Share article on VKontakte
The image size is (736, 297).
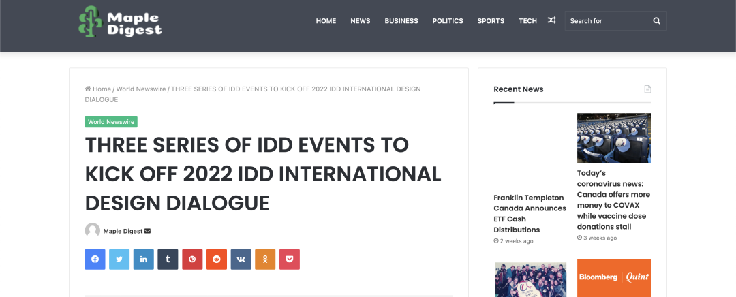click(241, 260)
